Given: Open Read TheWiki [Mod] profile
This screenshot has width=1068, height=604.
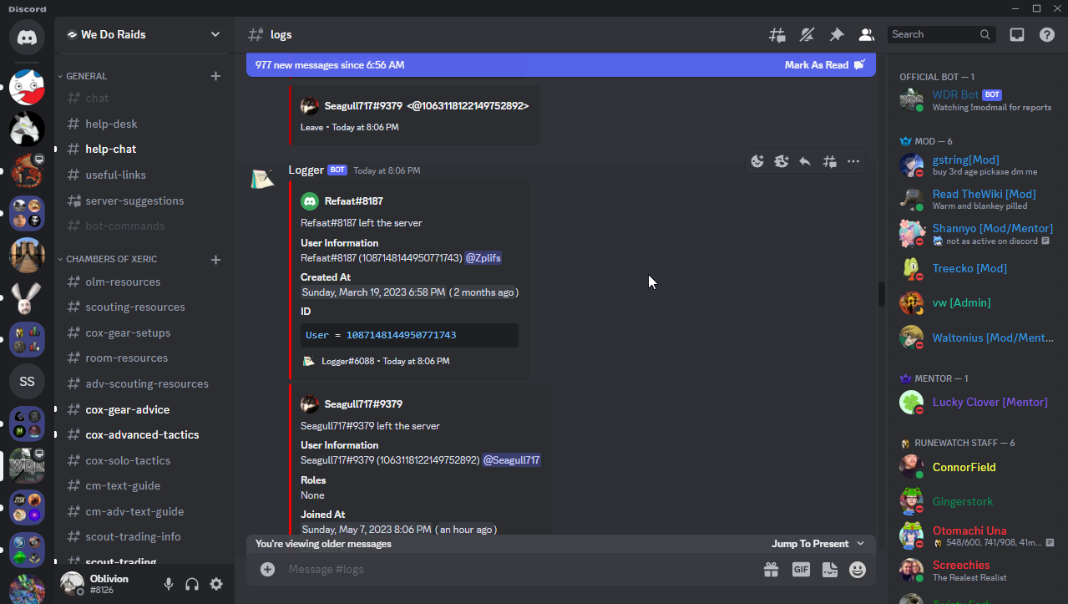Looking at the screenshot, I should (x=977, y=200).
